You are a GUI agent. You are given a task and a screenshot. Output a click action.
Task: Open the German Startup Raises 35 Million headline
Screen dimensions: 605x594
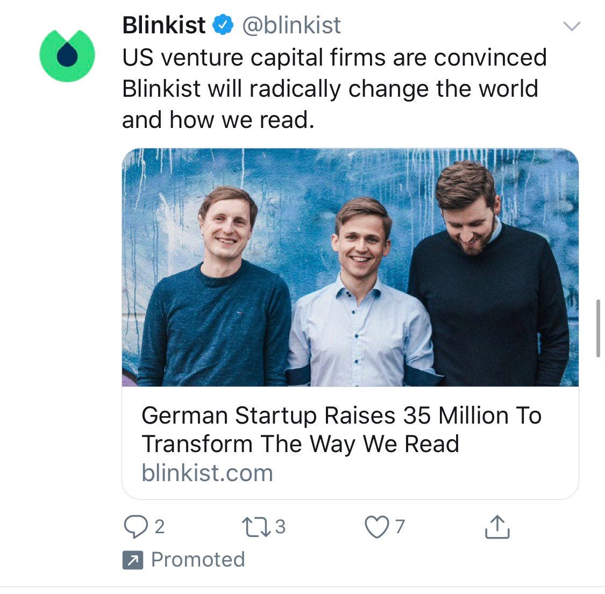pyautogui.click(x=342, y=430)
